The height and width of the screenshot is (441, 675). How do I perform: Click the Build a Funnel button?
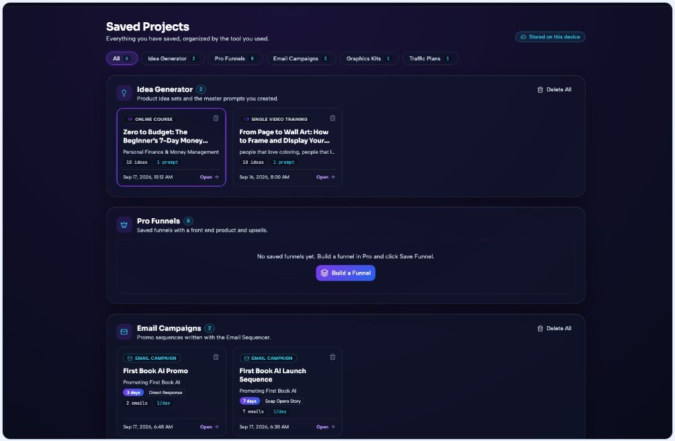click(346, 273)
